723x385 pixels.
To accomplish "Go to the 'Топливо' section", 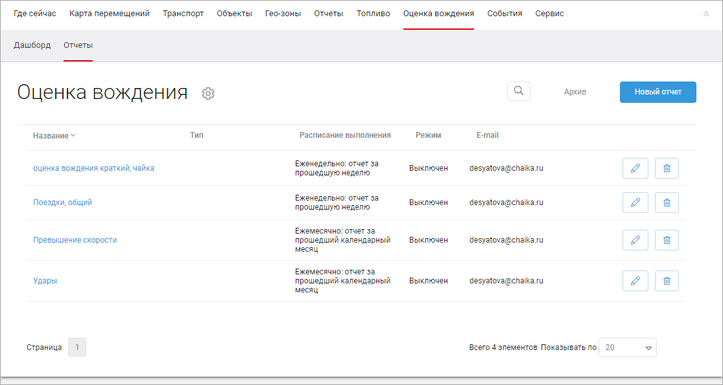I will (x=373, y=14).
